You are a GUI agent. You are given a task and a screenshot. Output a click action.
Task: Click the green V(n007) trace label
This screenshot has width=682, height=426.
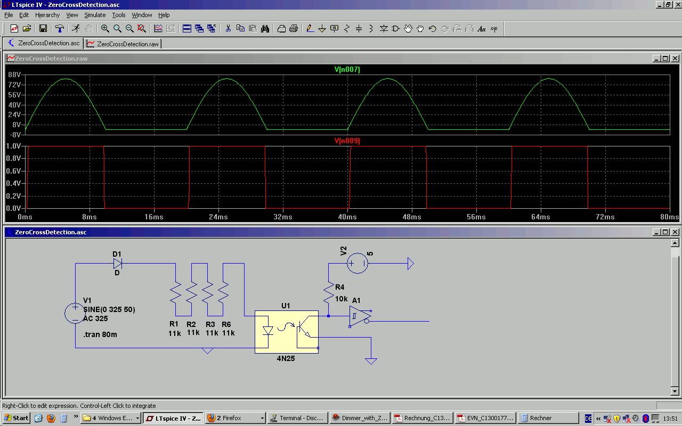347,70
